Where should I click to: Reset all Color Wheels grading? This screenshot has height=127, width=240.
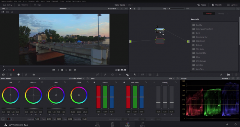pyautogui.click(x=88, y=78)
